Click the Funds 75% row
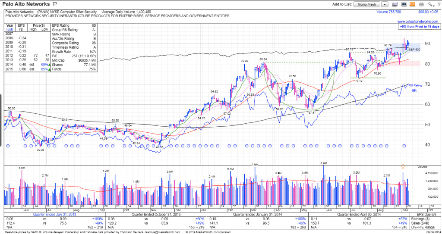This screenshot has width=442, height=234. coord(74,69)
